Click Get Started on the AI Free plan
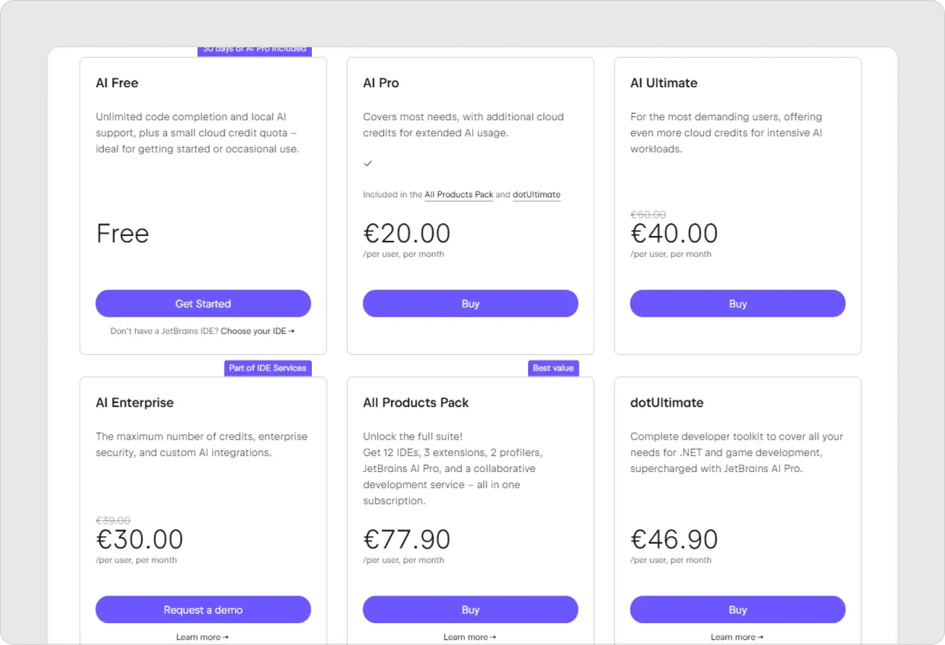 203,303
